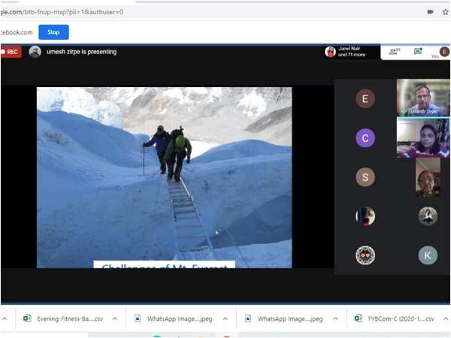Expand options for first WhatsApp Image download
Viewport: 451px width, 338px height.
pos(225,318)
